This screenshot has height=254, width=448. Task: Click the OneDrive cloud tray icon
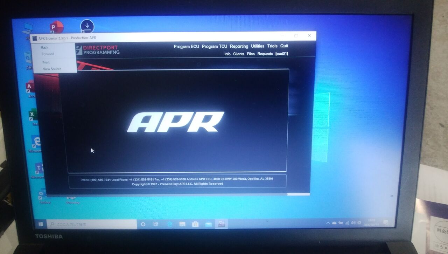334,223
